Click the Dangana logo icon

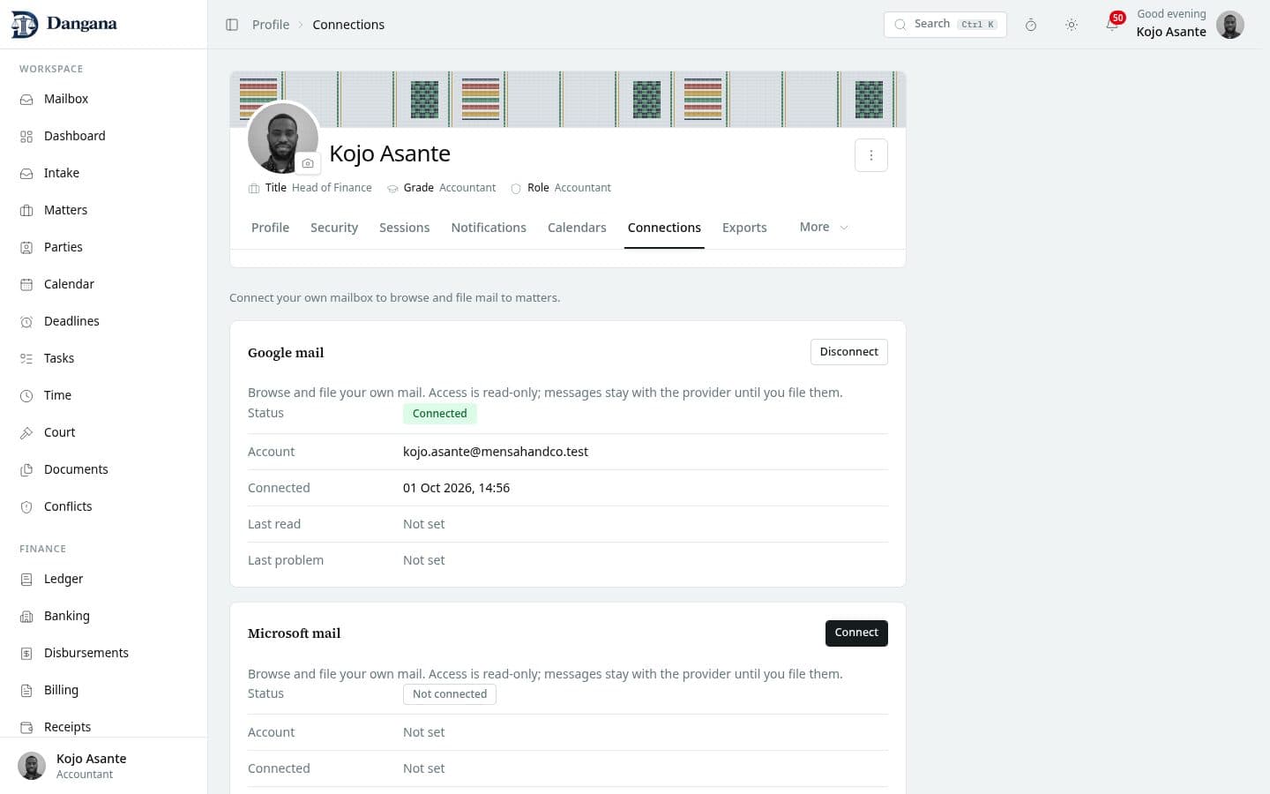click(24, 25)
